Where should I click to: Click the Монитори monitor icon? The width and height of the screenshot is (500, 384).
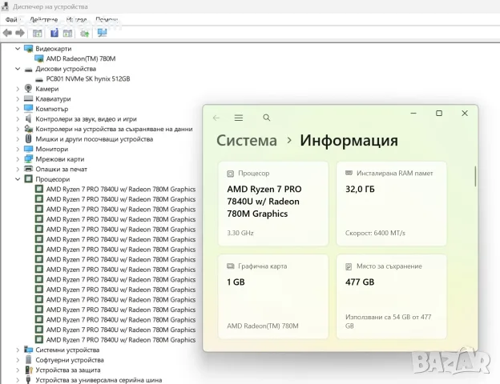tap(28, 149)
